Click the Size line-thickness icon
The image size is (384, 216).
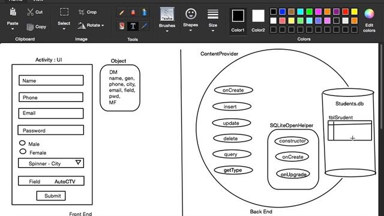[x=213, y=14]
